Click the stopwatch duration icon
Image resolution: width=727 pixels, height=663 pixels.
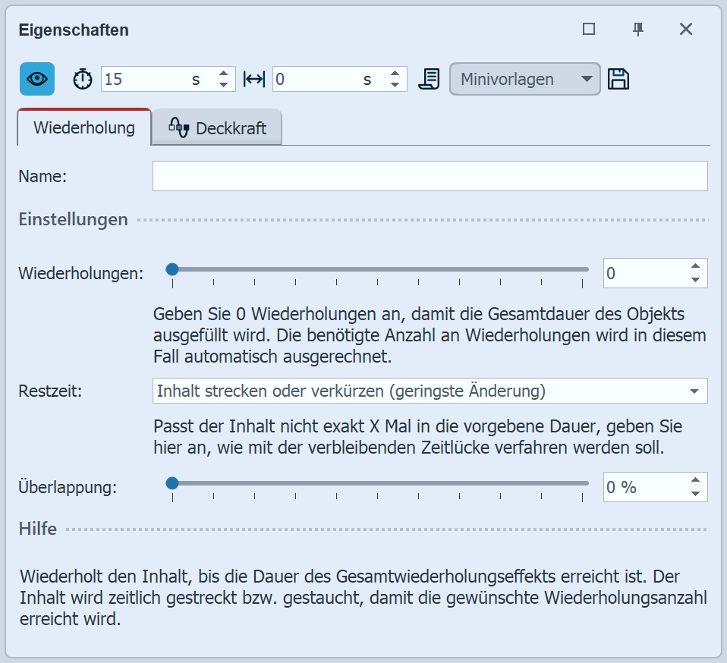83,79
